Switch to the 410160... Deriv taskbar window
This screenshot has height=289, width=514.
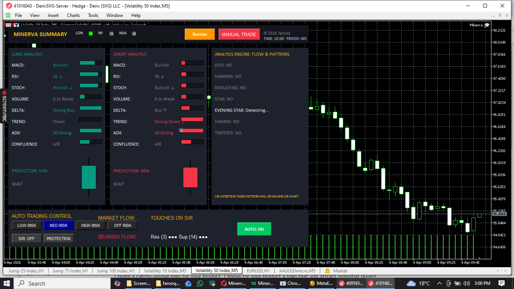click(380, 283)
